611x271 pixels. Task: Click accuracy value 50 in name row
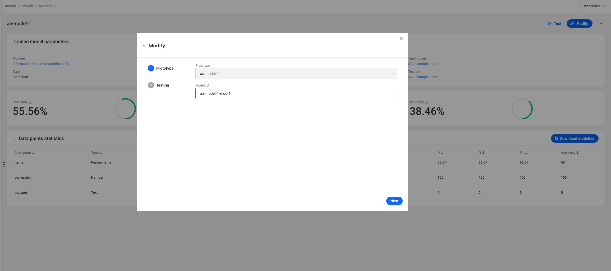[x=563, y=162]
